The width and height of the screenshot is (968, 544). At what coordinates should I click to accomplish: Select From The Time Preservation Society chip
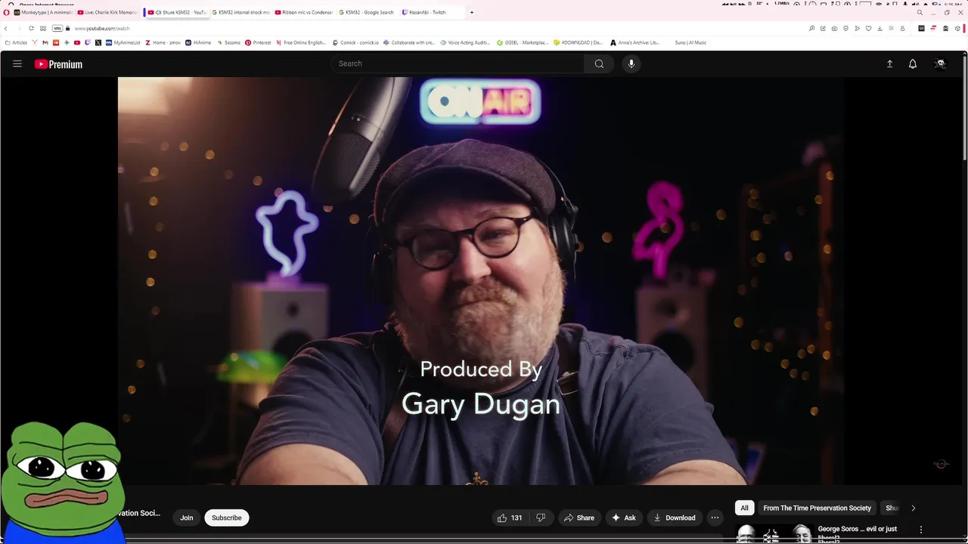(x=817, y=508)
